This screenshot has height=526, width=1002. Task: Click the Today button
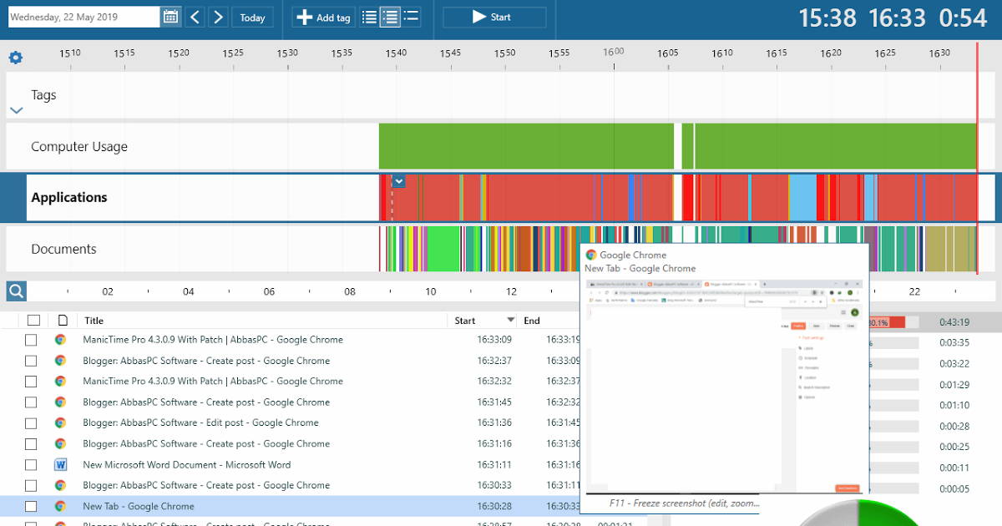click(252, 17)
